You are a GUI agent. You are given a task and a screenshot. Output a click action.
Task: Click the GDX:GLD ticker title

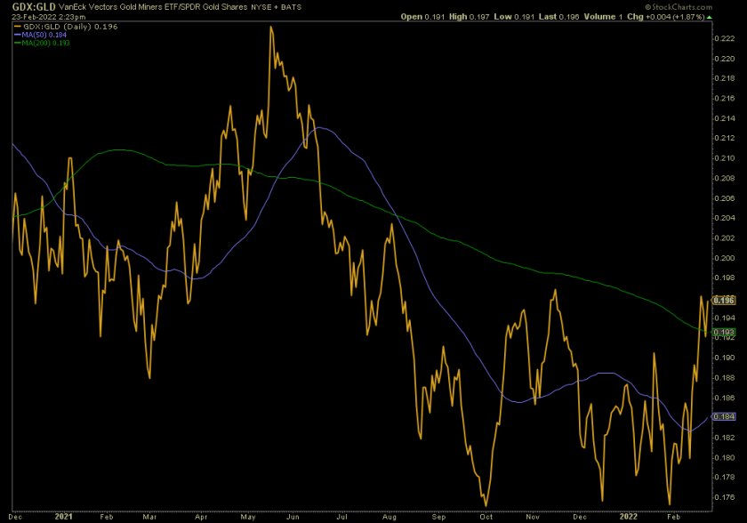34,6
